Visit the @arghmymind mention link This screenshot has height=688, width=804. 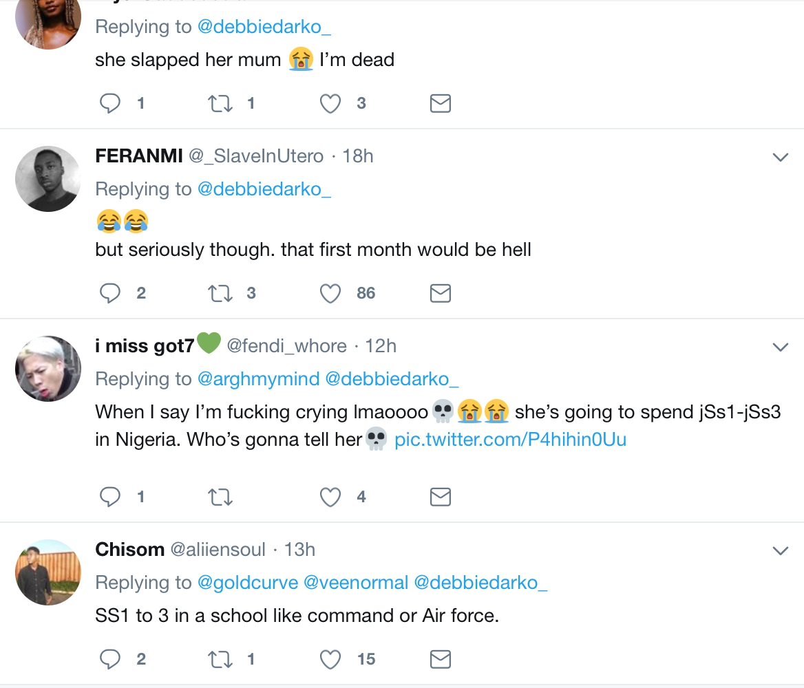[258, 379]
